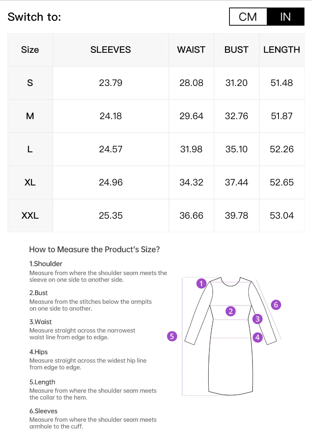Select the S size row label
312x432 pixels.
coord(30,83)
